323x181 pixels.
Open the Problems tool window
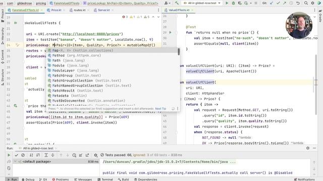(61, 179)
